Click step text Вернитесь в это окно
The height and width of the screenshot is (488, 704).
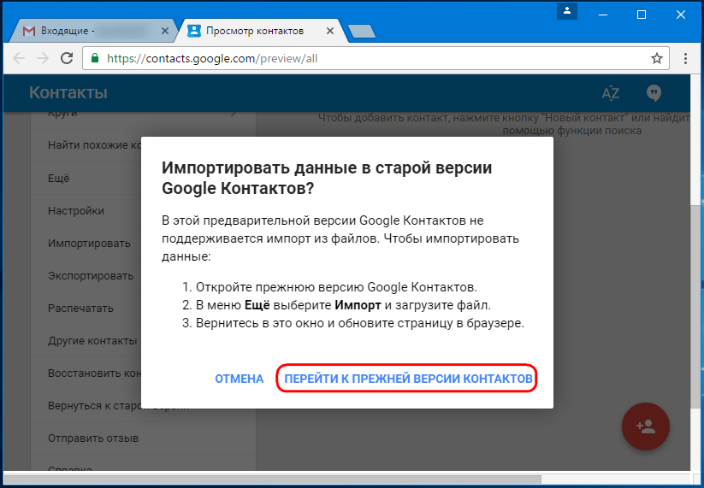pyautogui.click(x=360, y=323)
